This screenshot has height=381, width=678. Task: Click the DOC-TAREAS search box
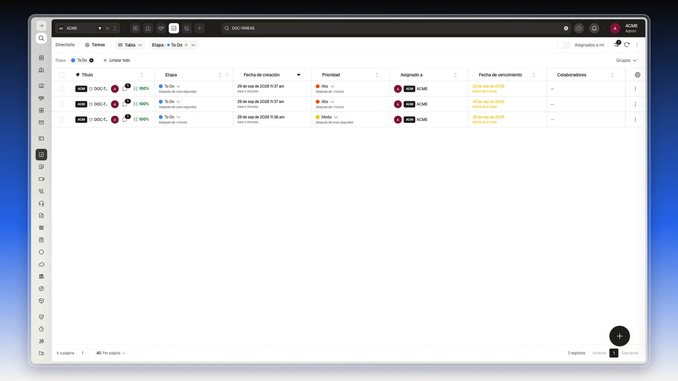(x=396, y=28)
